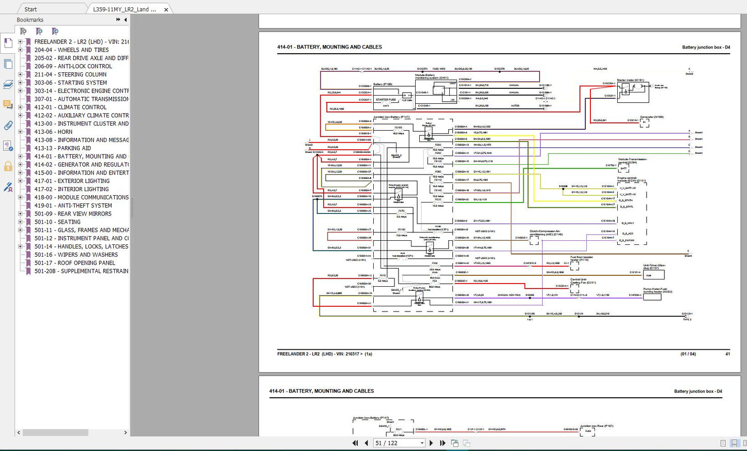The image size is (747, 451).
Task: Open the 413-06 - HORN bookmark
Action: pyautogui.click(x=53, y=132)
